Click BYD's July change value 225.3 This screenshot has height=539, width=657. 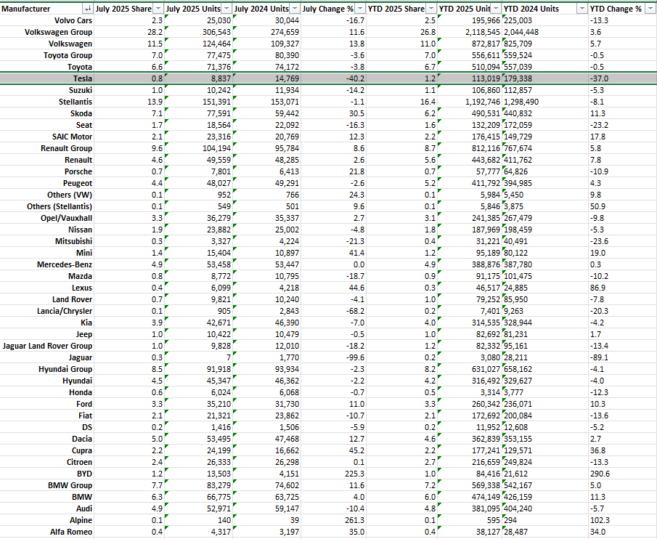tap(333, 474)
